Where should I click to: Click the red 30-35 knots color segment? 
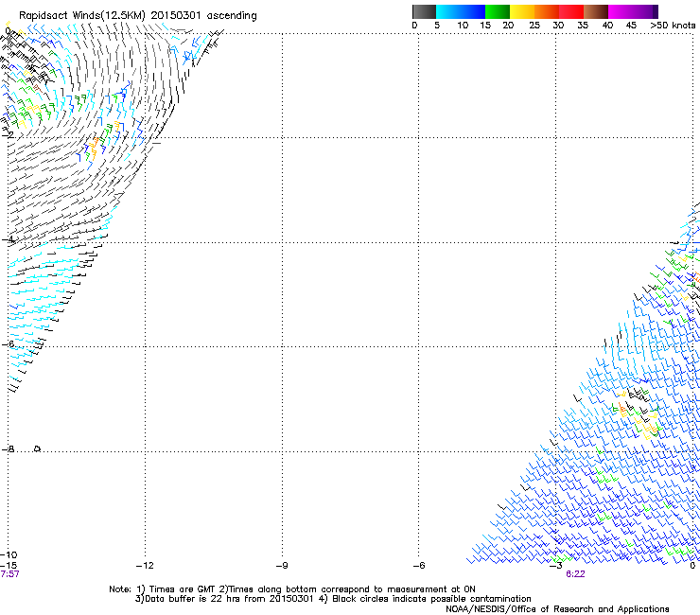(x=571, y=11)
